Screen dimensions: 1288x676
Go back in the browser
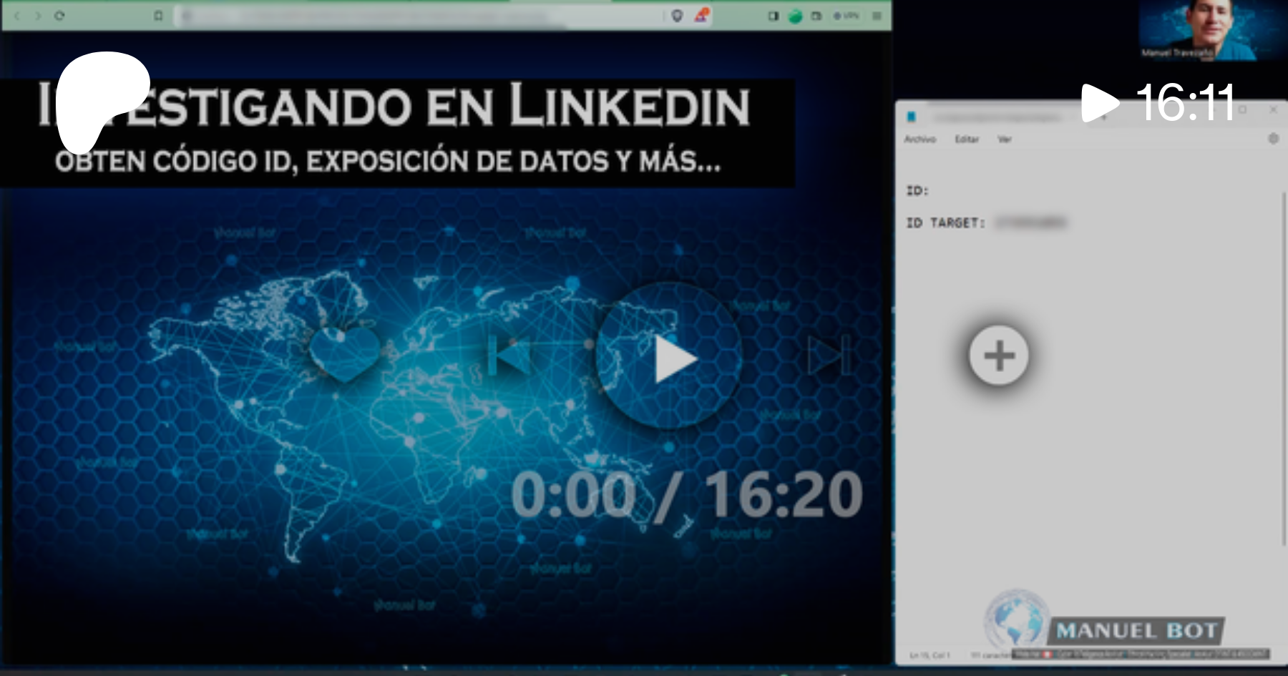pyautogui.click(x=17, y=15)
